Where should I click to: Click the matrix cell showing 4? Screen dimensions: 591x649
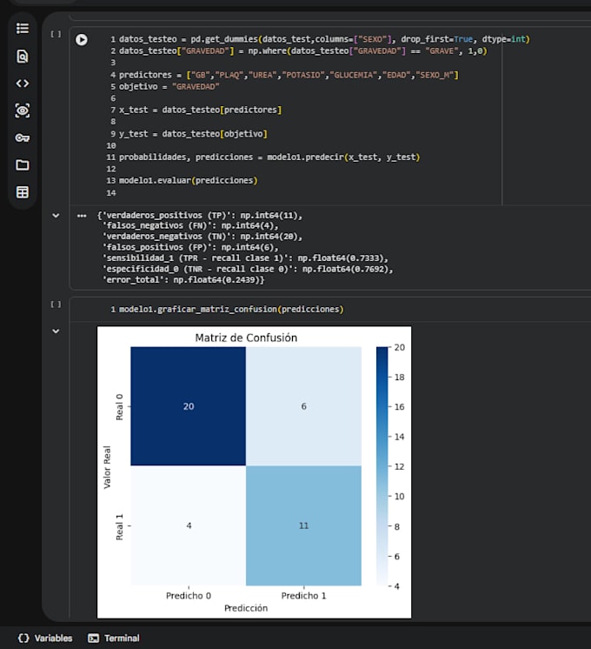click(x=189, y=525)
